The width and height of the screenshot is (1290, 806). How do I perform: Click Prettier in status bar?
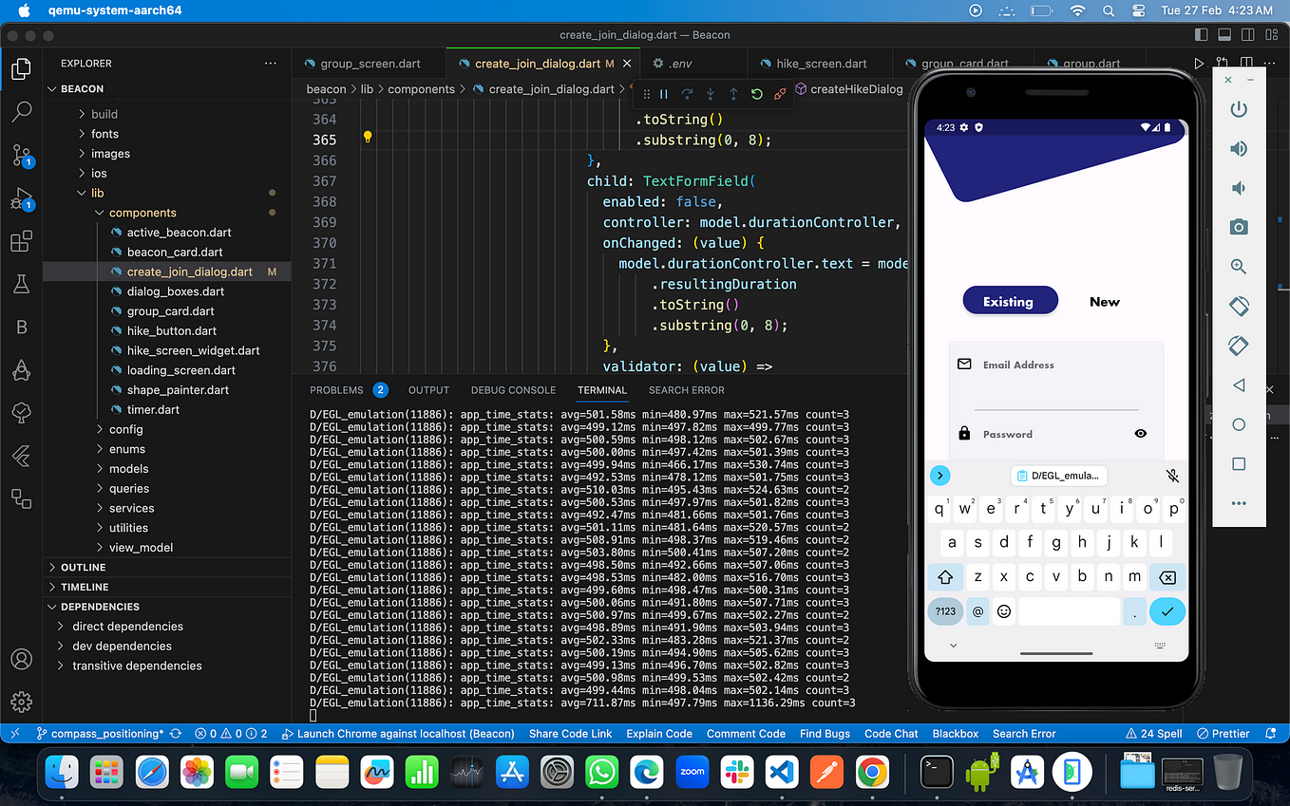(1224, 734)
